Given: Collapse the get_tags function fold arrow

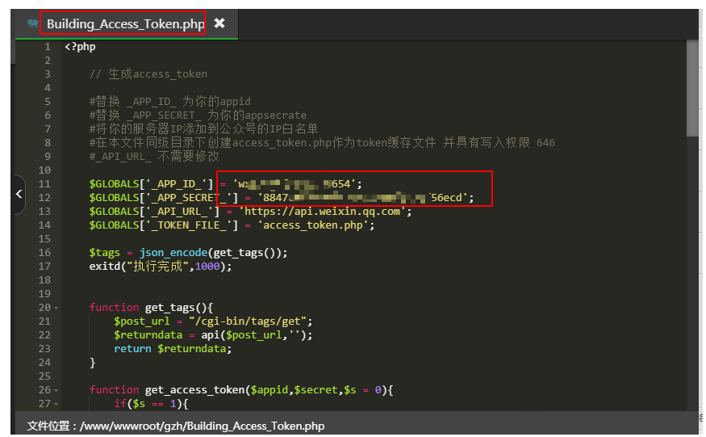Looking at the screenshot, I should point(56,308).
